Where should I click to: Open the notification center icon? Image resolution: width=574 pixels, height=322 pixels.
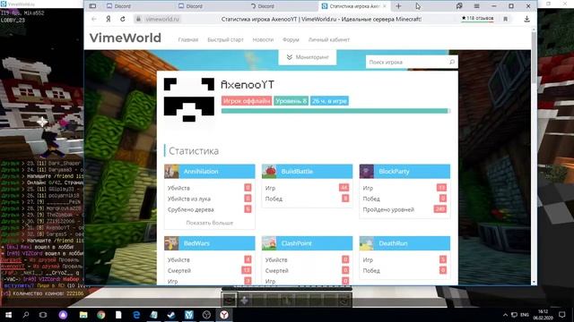coord(562,315)
